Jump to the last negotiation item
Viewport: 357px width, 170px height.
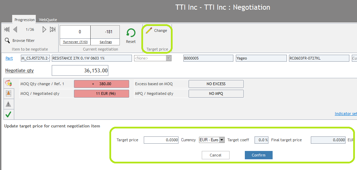point(53,30)
